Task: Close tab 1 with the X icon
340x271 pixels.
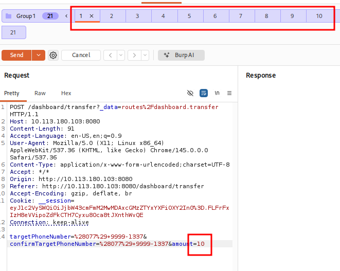Action: pos(92,16)
